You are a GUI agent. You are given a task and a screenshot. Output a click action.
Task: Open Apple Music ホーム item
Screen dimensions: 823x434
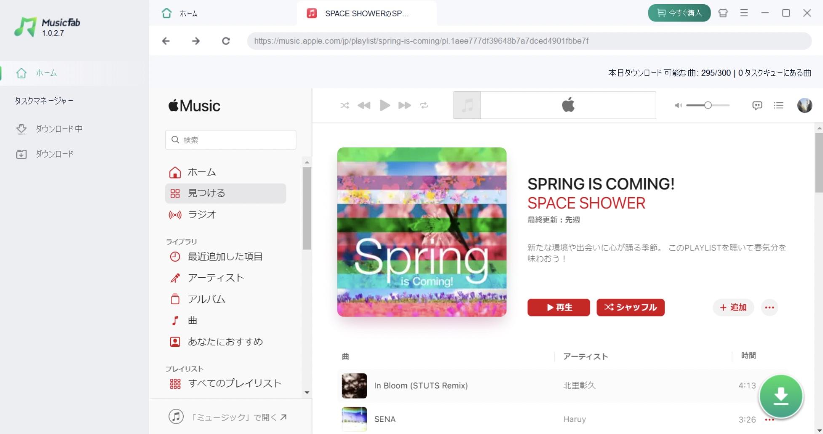click(226, 172)
